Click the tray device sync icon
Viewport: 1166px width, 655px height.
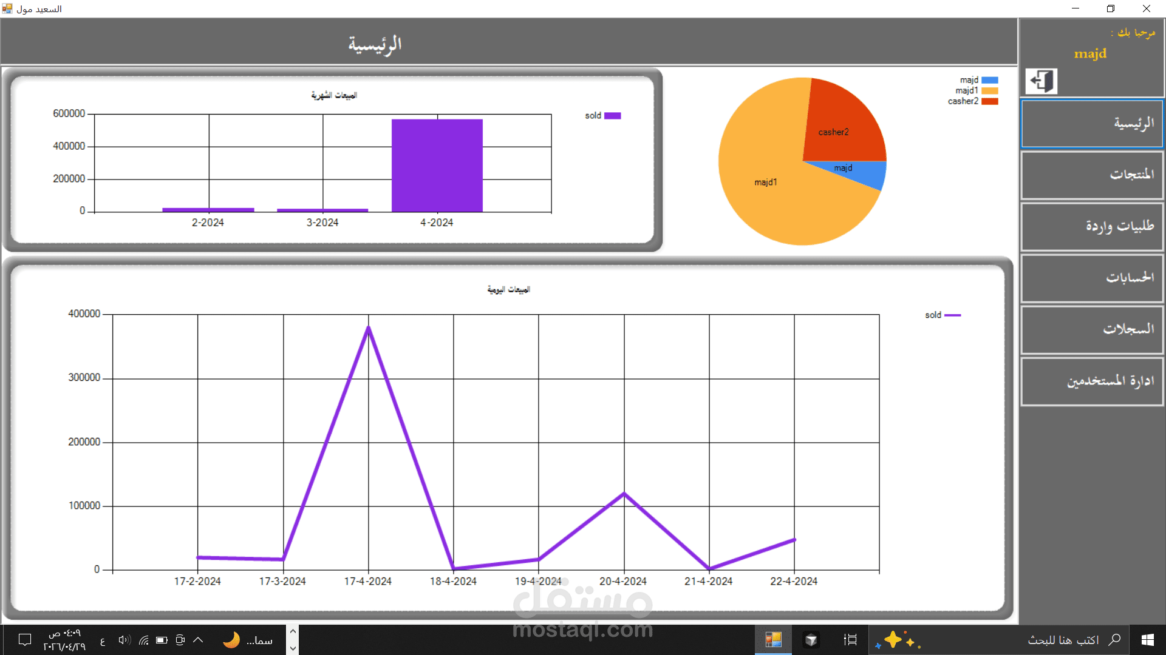(x=180, y=640)
